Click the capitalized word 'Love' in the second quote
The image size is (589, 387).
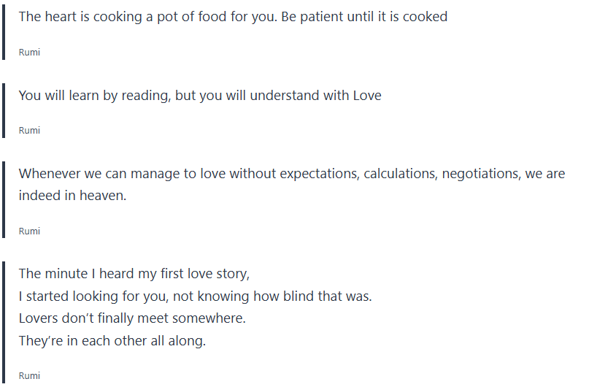[x=367, y=95]
